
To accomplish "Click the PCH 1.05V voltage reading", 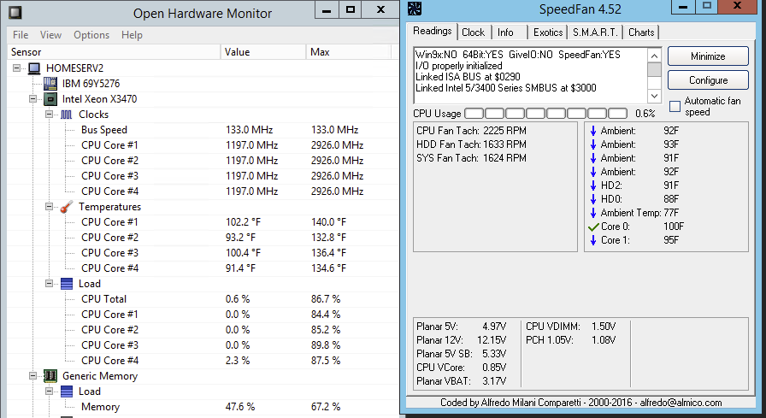I will tap(570, 340).
